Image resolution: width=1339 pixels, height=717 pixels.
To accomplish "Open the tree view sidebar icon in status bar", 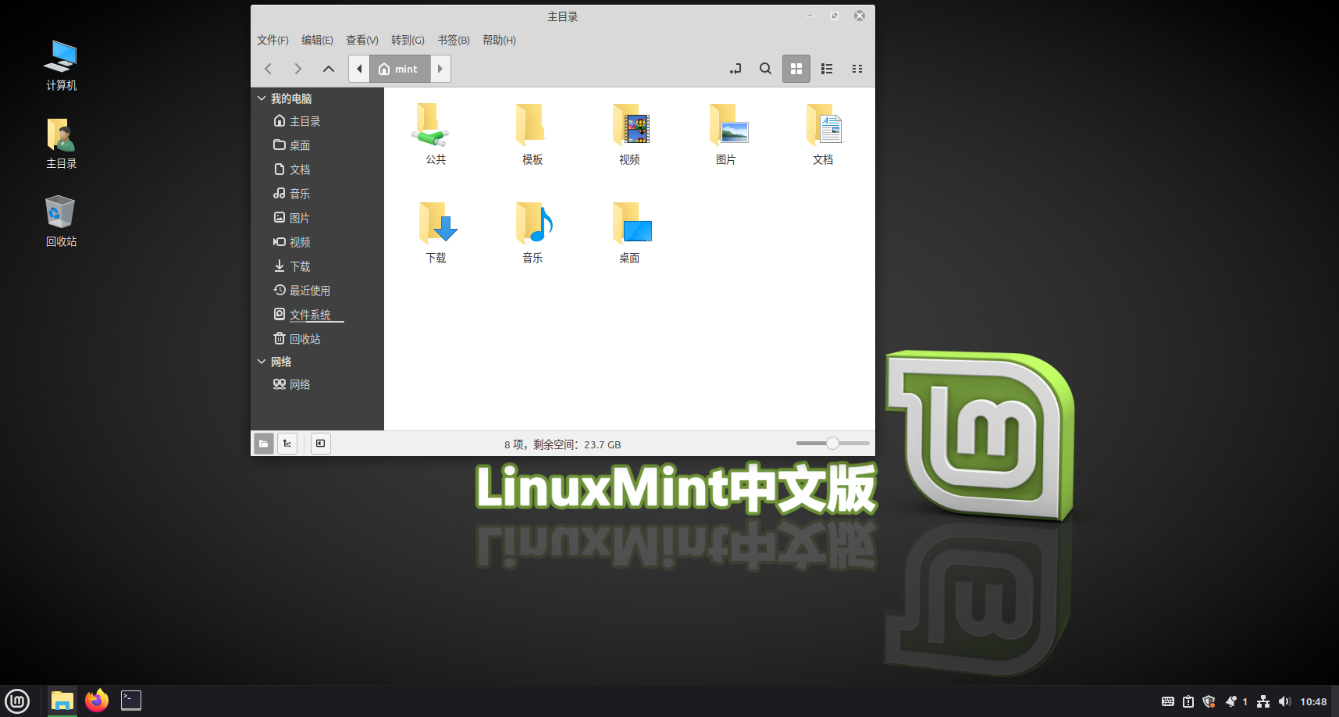I will [287, 444].
